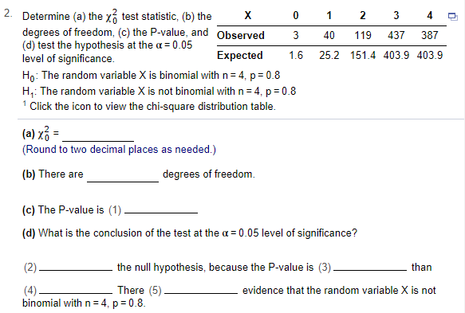This screenshot has width=465, height=313.
Task: Click the 'Round to two decimal places' hint
Action: tap(119, 149)
